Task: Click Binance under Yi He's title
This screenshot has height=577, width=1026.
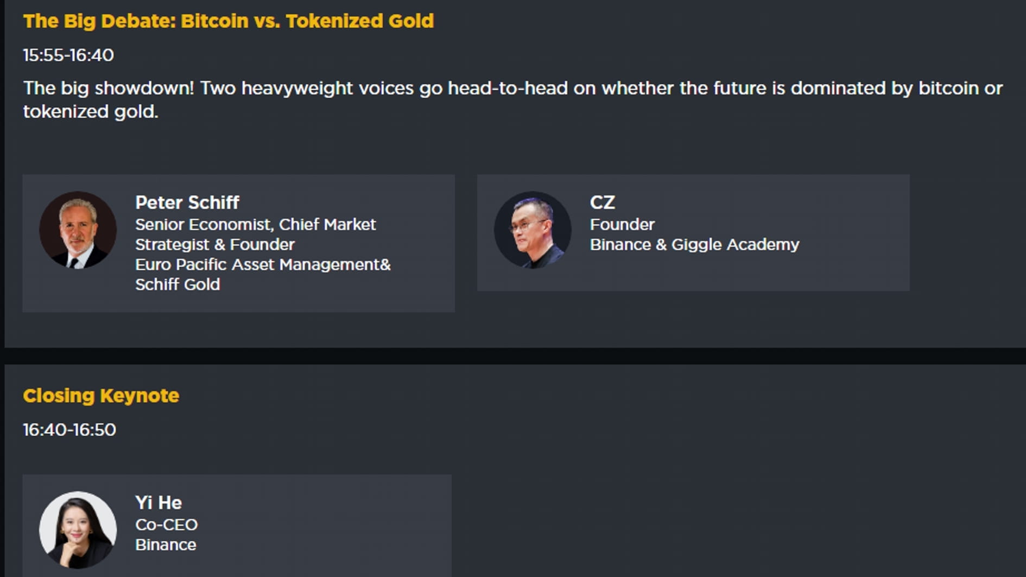Action: [x=166, y=545]
